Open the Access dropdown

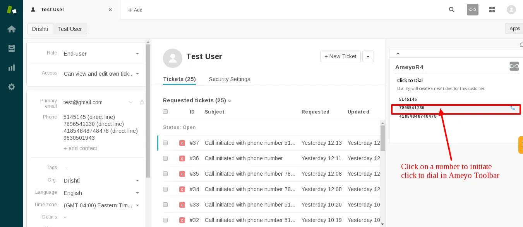tap(102, 74)
